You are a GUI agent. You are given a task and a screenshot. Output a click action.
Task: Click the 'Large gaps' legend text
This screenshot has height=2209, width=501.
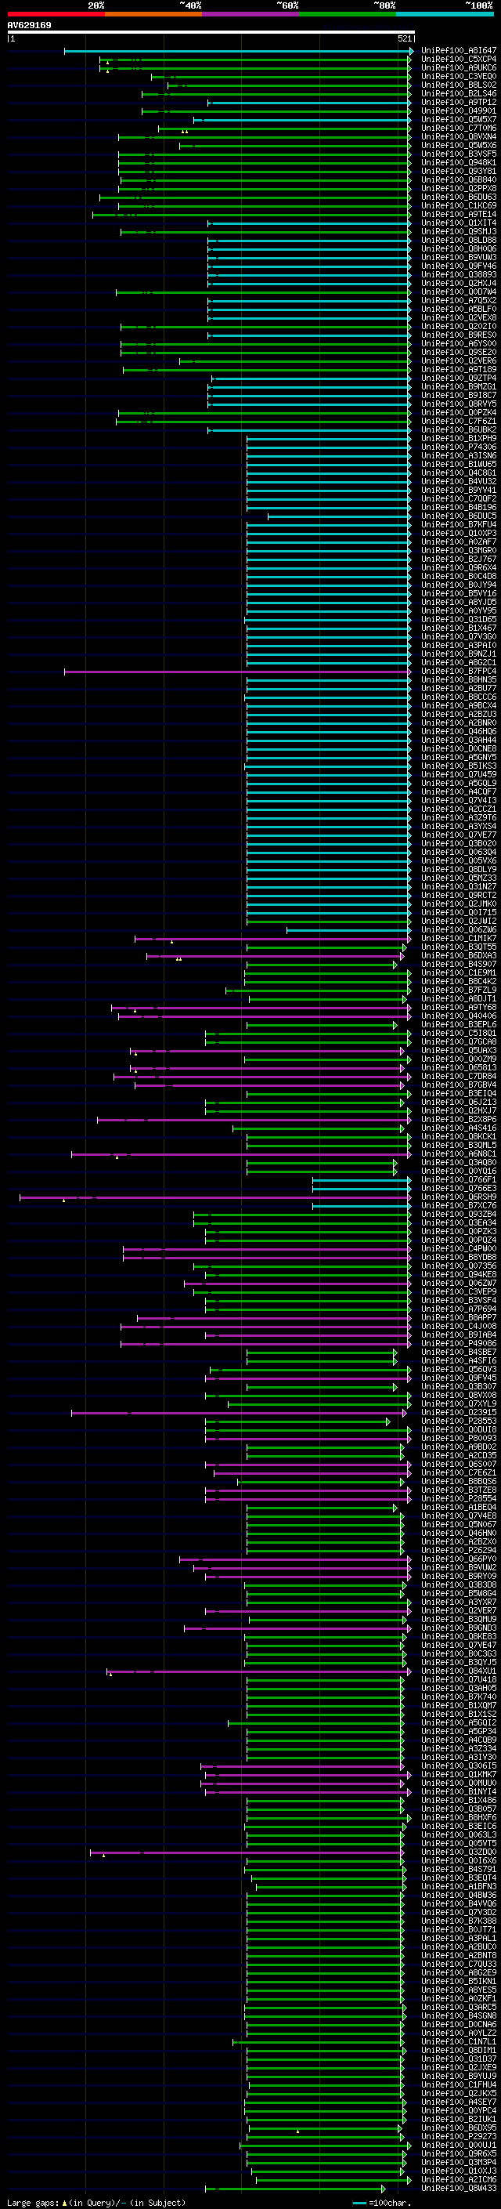pyautogui.click(x=33, y=2202)
